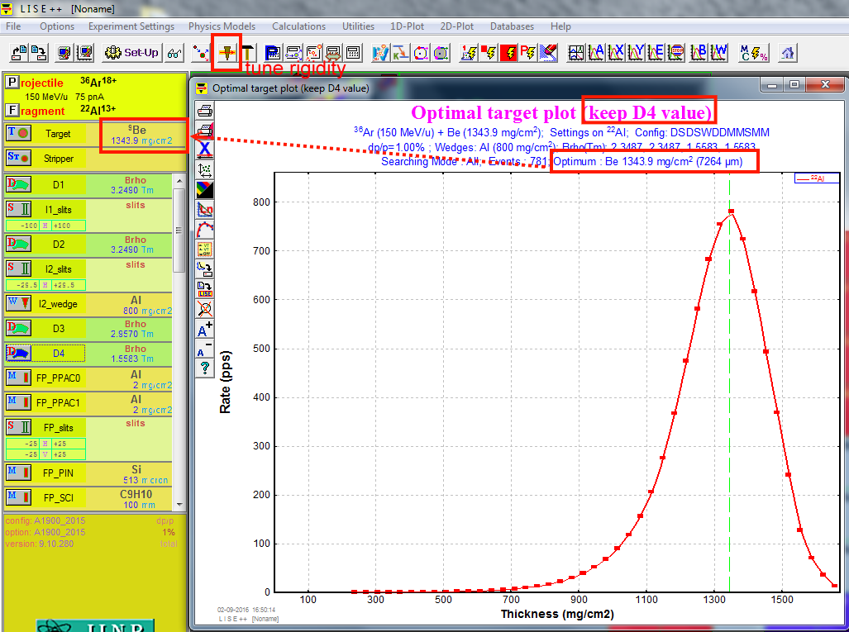Click the tune rigidity toolbar icon
This screenshot has width=849, height=632.
tap(226, 52)
